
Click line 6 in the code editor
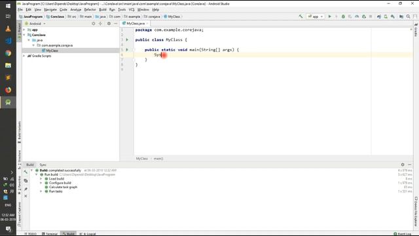point(272,55)
